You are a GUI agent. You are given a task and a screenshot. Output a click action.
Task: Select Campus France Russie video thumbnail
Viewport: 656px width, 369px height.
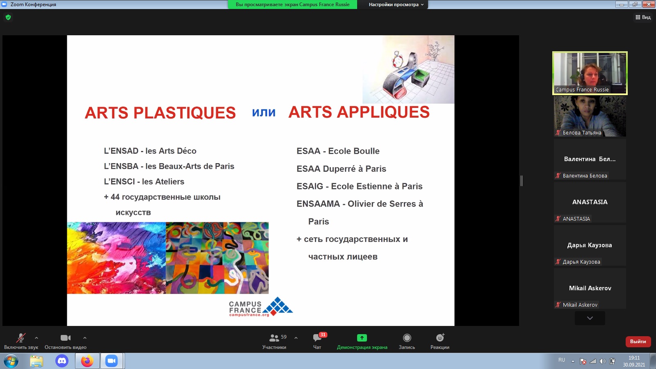pyautogui.click(x=590, y=73)
